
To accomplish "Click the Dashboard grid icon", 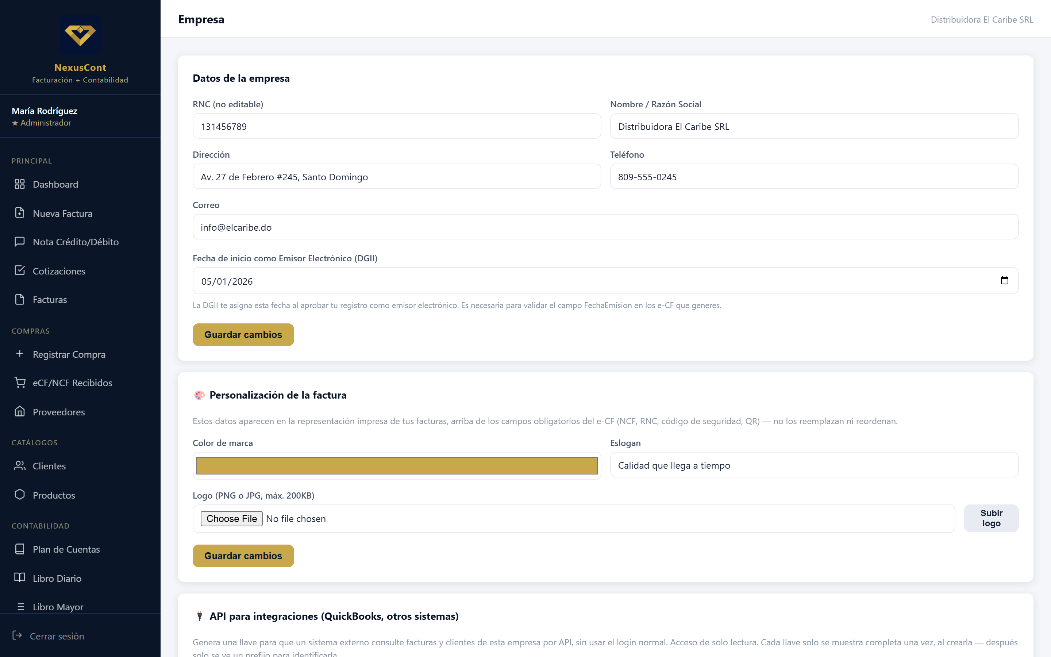I will click(20, 184).
